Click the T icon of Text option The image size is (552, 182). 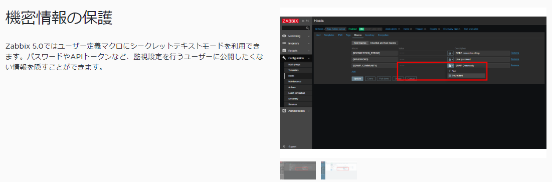coord(450,71)
